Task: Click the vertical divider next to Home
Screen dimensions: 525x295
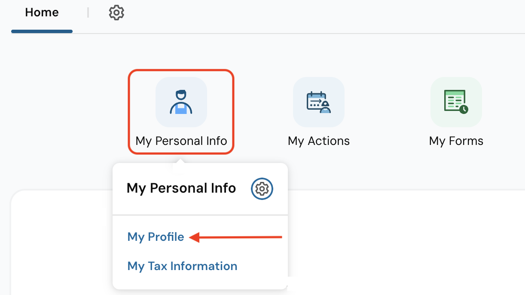Action: (x=88, y=13)
